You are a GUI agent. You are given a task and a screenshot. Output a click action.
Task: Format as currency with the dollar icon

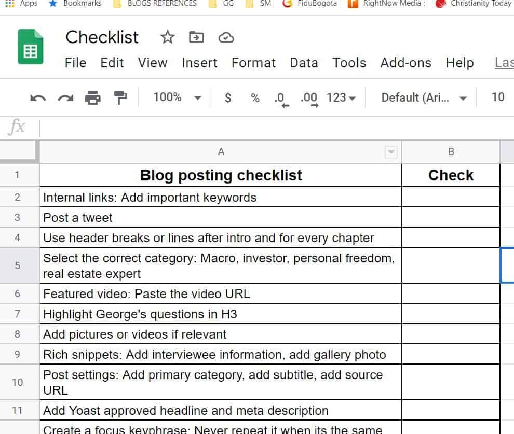coord(228,97)
